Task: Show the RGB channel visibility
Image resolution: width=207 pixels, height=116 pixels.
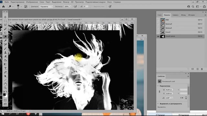Action: pyautogui.click(x=158, y=20)
